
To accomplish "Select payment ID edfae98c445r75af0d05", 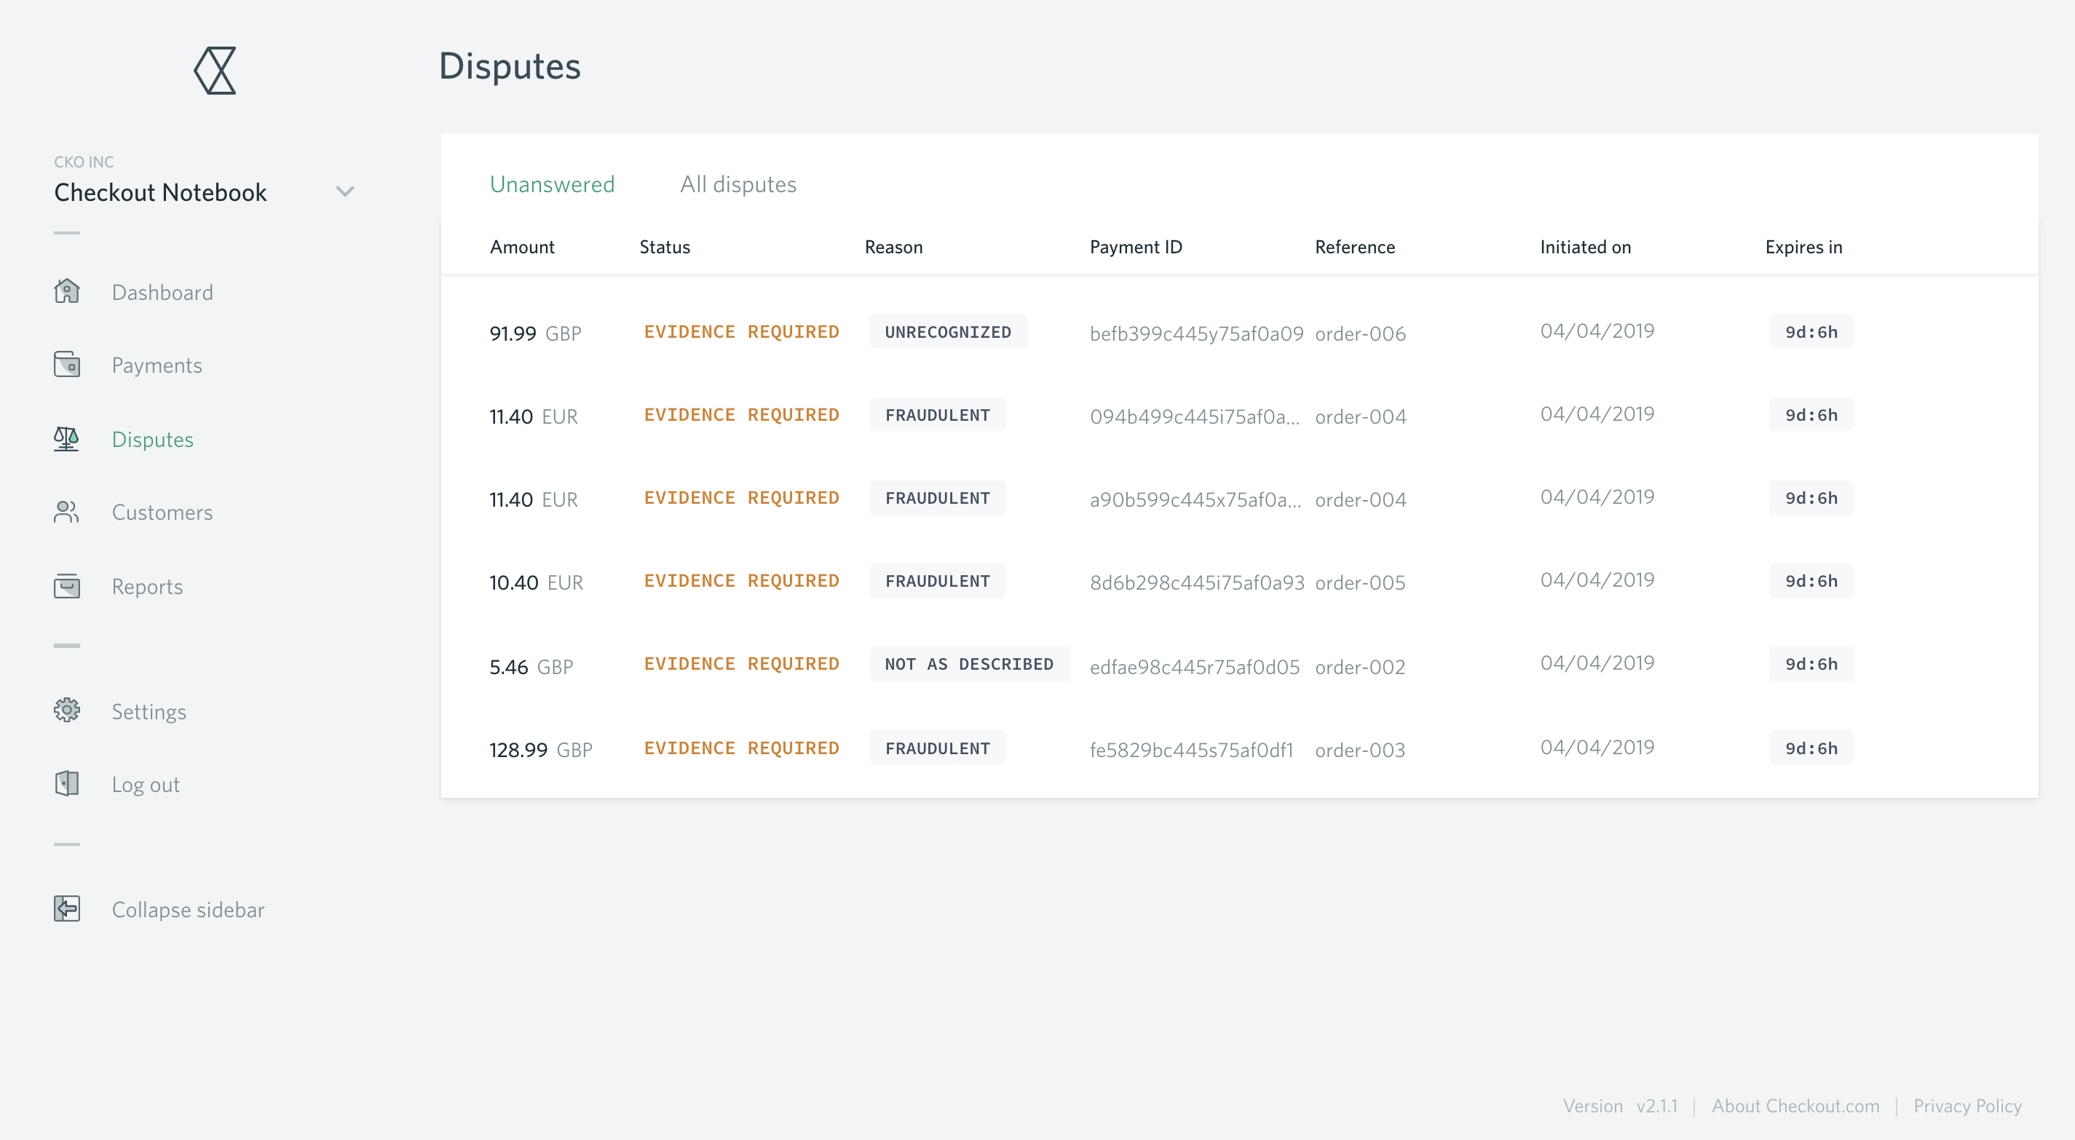I will [x=1195, y=667].
